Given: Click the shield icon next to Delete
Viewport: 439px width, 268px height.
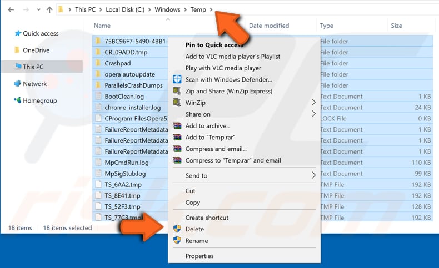Looking at the screenshot, I should pyautogui.click(x=177, y=229).
